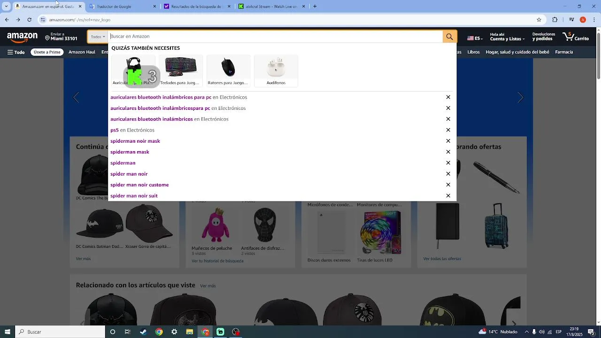Open the Chrome three-dot menu
Viewport: 601px width, 338px height.
[x=593, y=20]
